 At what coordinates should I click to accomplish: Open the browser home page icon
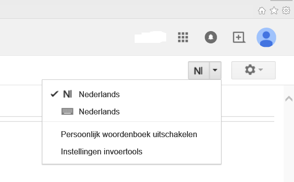coord(262,11)
